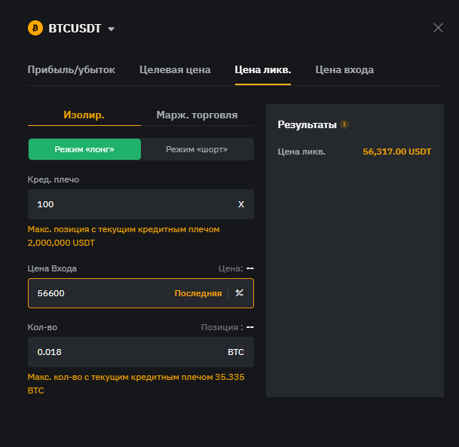Image resolution: width=459 pixels, height=447 pixels.
Task: Open the Целевая цена tab
Action: tap(175, 70)
